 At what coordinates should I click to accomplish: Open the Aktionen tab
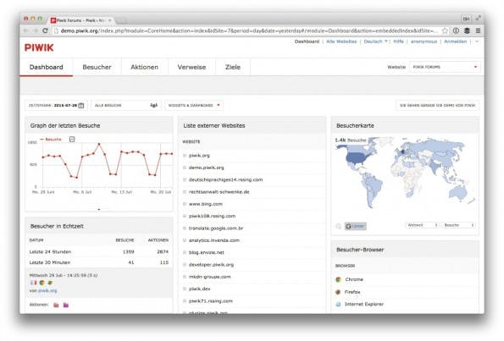point(144,67)
